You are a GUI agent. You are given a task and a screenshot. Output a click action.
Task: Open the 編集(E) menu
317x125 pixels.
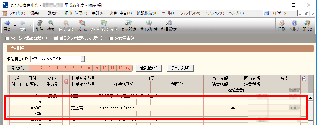[36, 13]
